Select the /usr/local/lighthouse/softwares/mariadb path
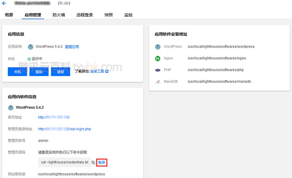The height and width of the screenshot is (178, 292). point(219,82)
